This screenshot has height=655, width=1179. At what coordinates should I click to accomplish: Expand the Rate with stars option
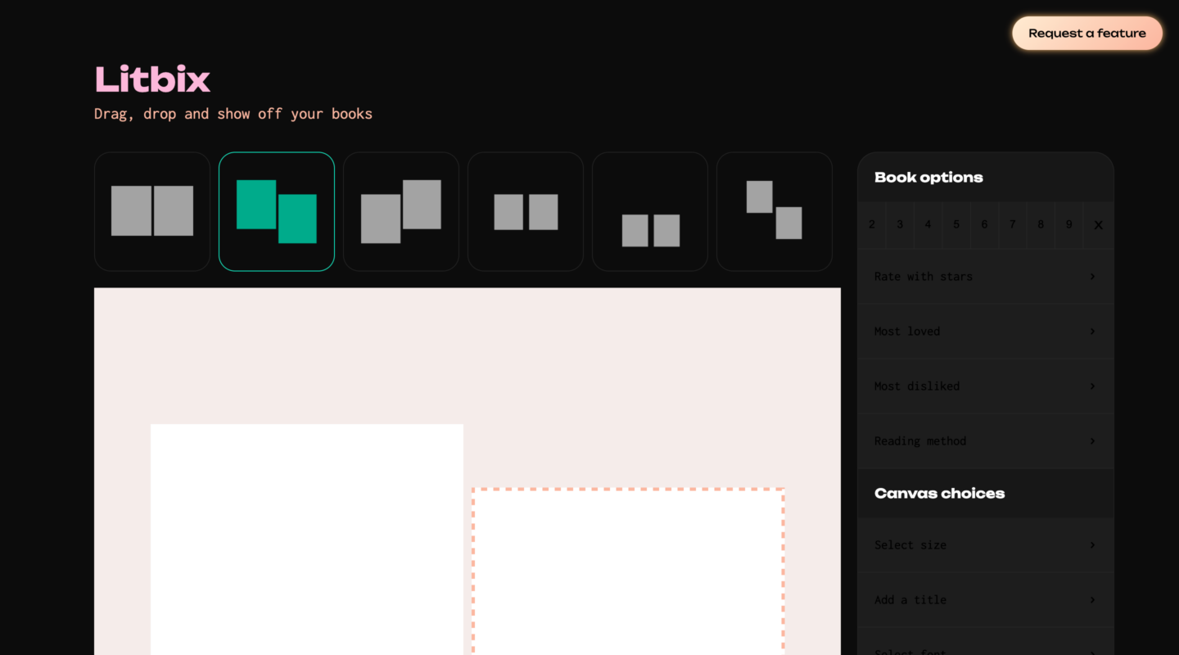[x=985, y=277]
